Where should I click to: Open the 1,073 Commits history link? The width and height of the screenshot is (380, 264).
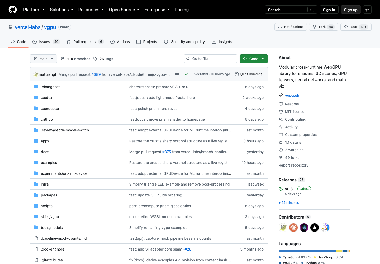248,74
